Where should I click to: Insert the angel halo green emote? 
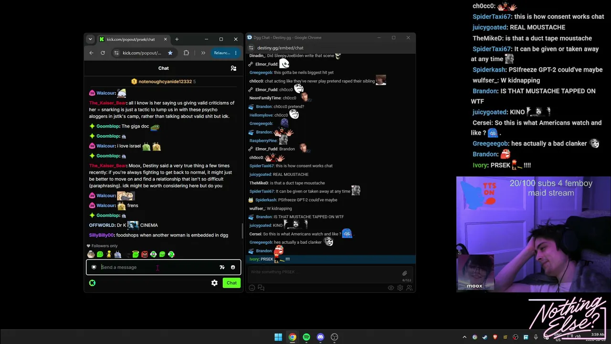[136, 255]
